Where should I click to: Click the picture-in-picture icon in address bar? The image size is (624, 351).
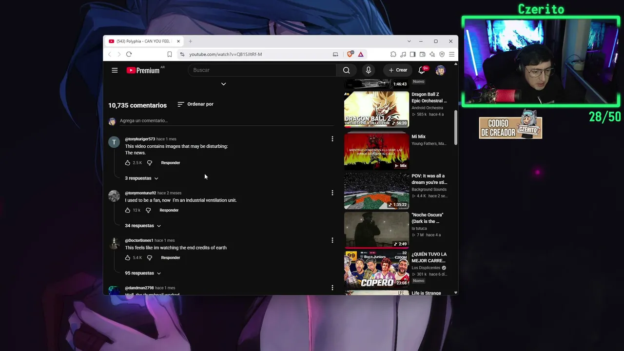[335, 54]
